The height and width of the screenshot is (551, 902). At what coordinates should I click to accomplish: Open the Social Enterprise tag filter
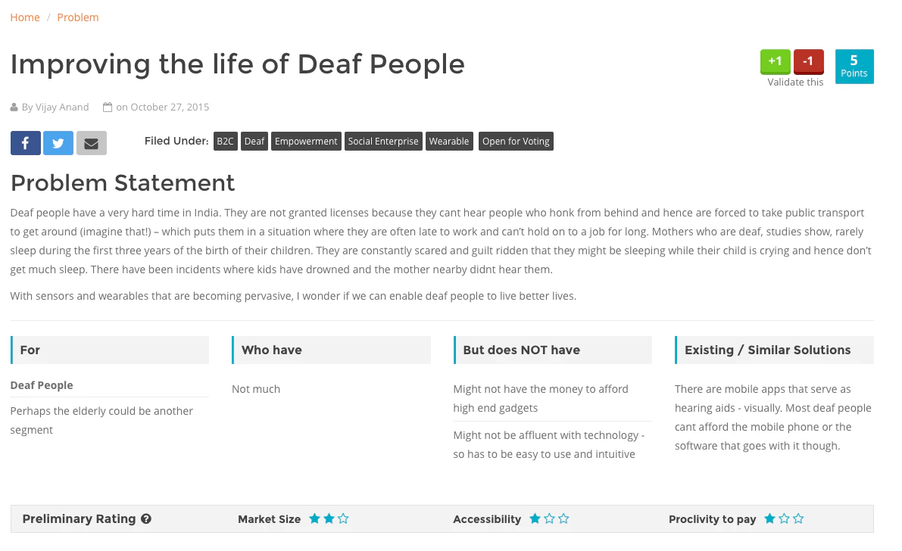tap(383, 141)
